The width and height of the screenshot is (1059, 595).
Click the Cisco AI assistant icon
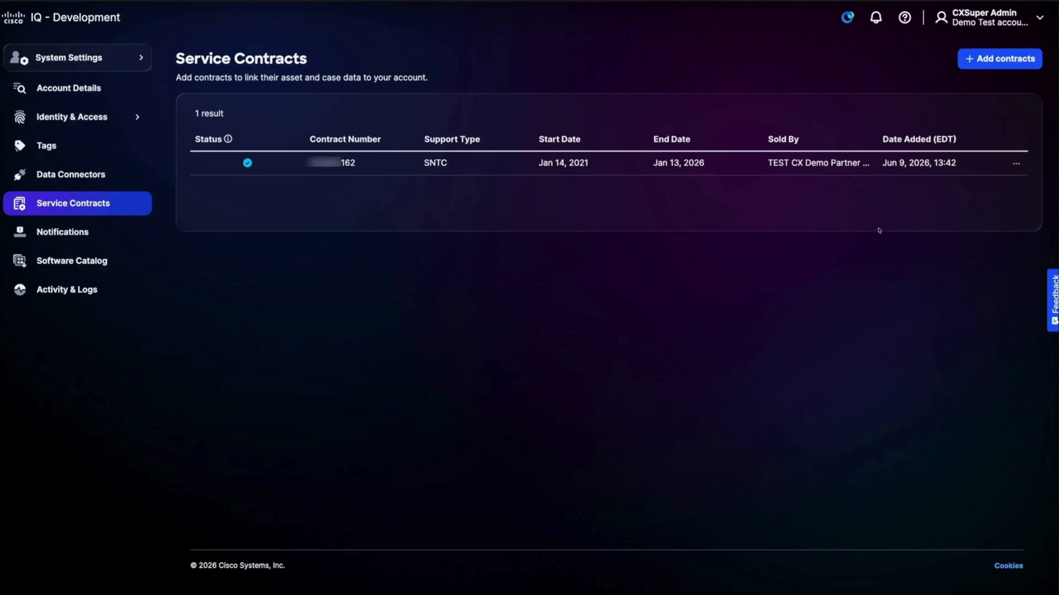pos(848,18)
